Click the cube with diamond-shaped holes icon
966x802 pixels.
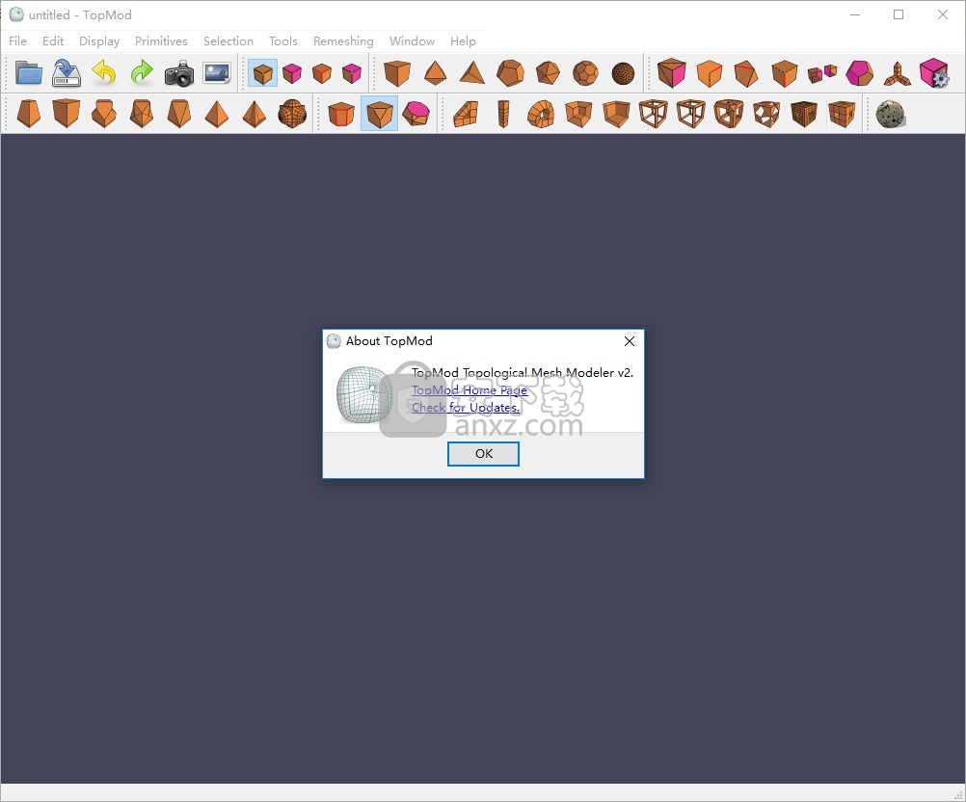tap(766, 114)
